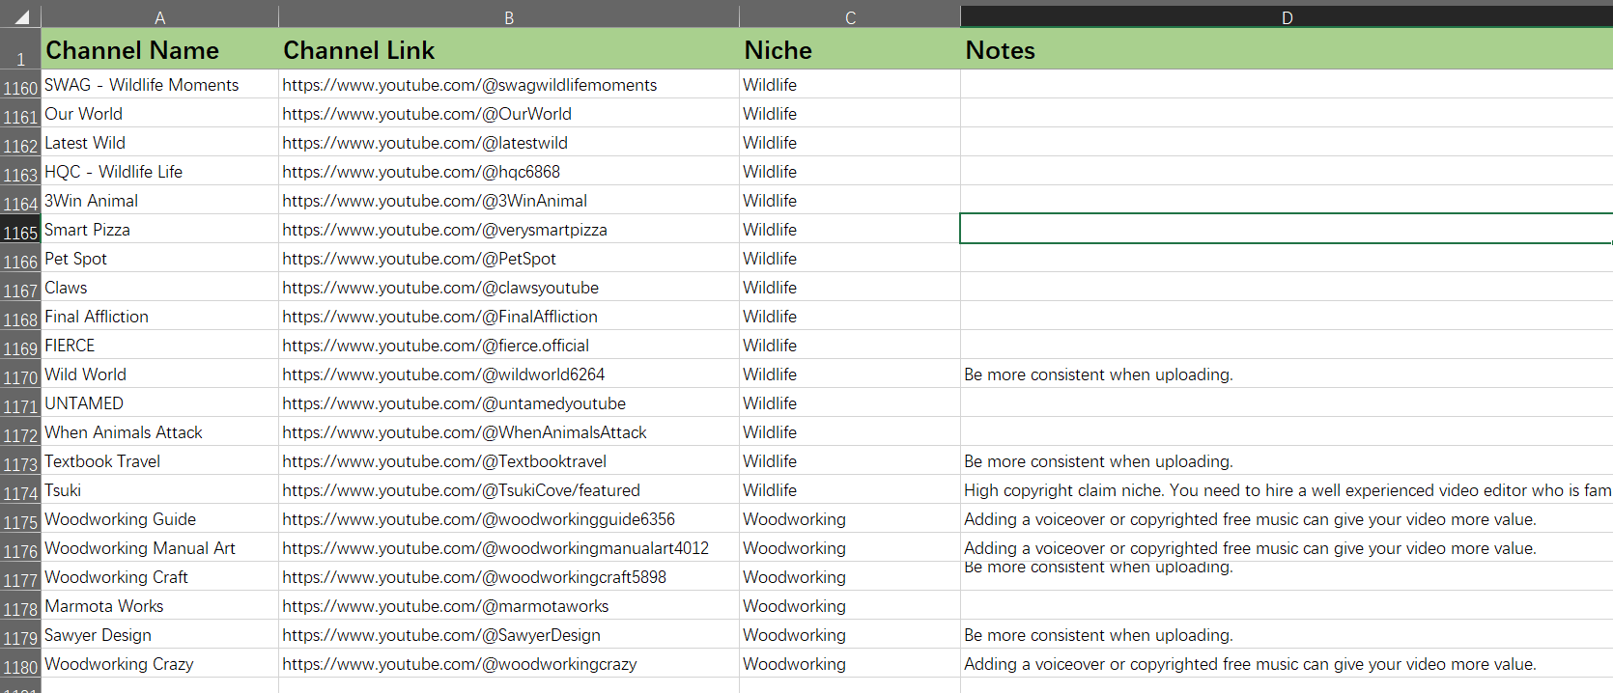1613x693 pixels.
Task: Open the @hqc6868 YouTube link
Action: coord(421,172)
